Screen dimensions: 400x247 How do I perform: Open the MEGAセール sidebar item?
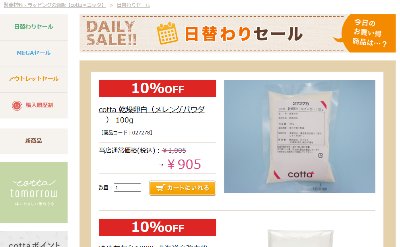pyautogui.click(x=34, y=53)
